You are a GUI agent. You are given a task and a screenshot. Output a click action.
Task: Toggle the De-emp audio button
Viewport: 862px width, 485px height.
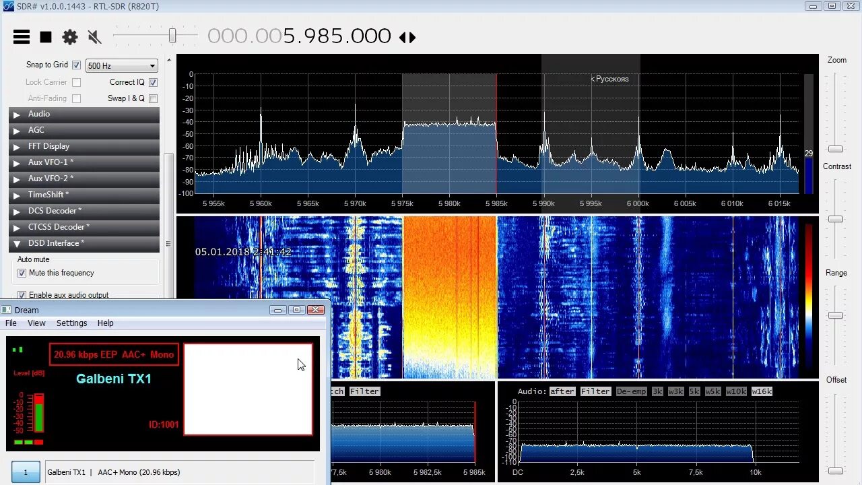631,391
